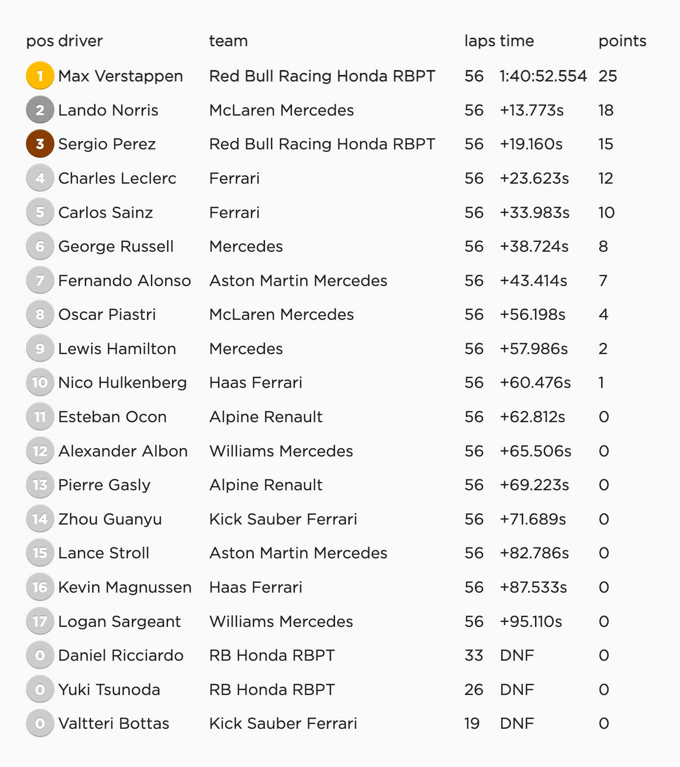Click the silver position 2 badge
680x767 pixels.
(40, 110)
